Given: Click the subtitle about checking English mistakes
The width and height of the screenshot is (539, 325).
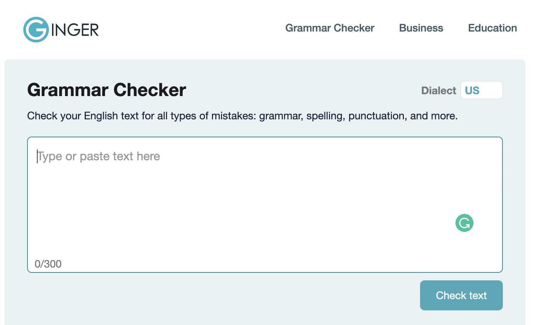Looking at the screenshot, I should pos(242,116).
